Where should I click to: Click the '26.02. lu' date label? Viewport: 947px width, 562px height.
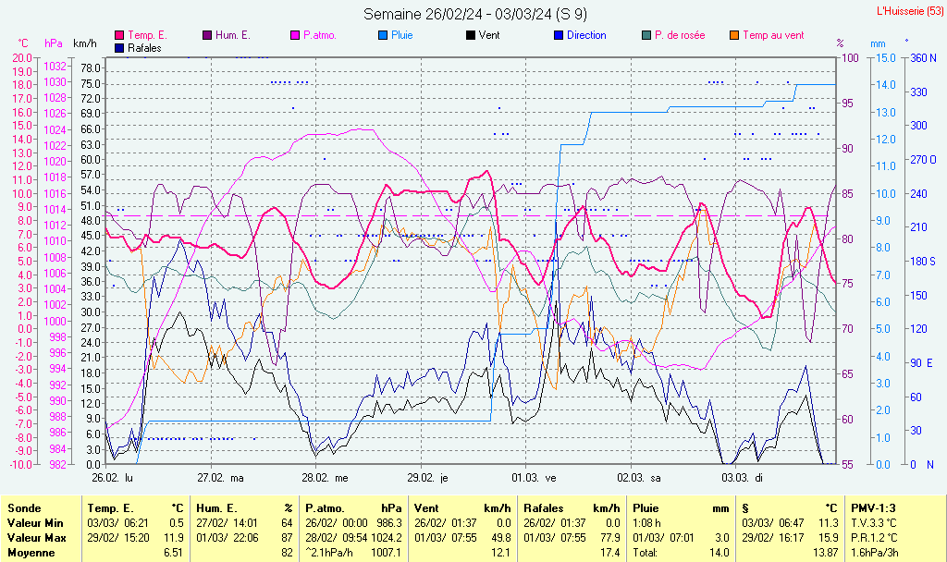click(x=112, y=478)
